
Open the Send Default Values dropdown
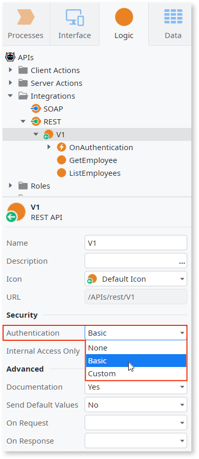pyautogui.click(x=136, y=405)
